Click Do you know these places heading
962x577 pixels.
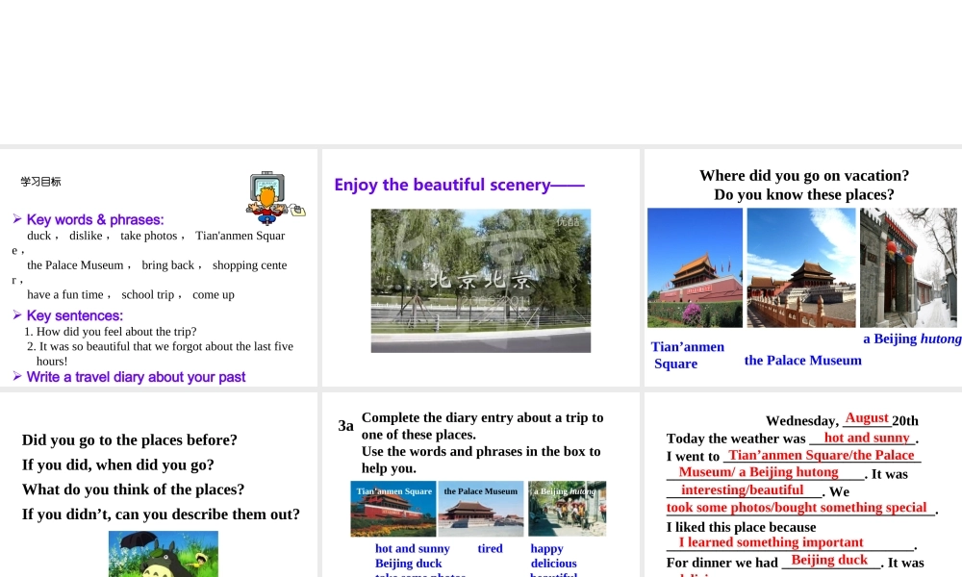(x=803, y=194)
